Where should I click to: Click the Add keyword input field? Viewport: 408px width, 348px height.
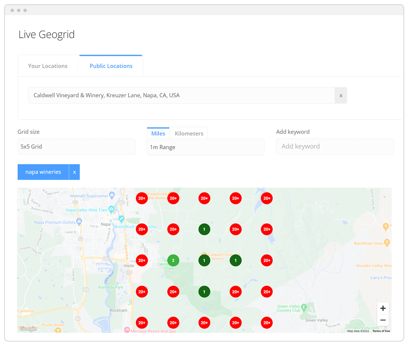(335, 146)
